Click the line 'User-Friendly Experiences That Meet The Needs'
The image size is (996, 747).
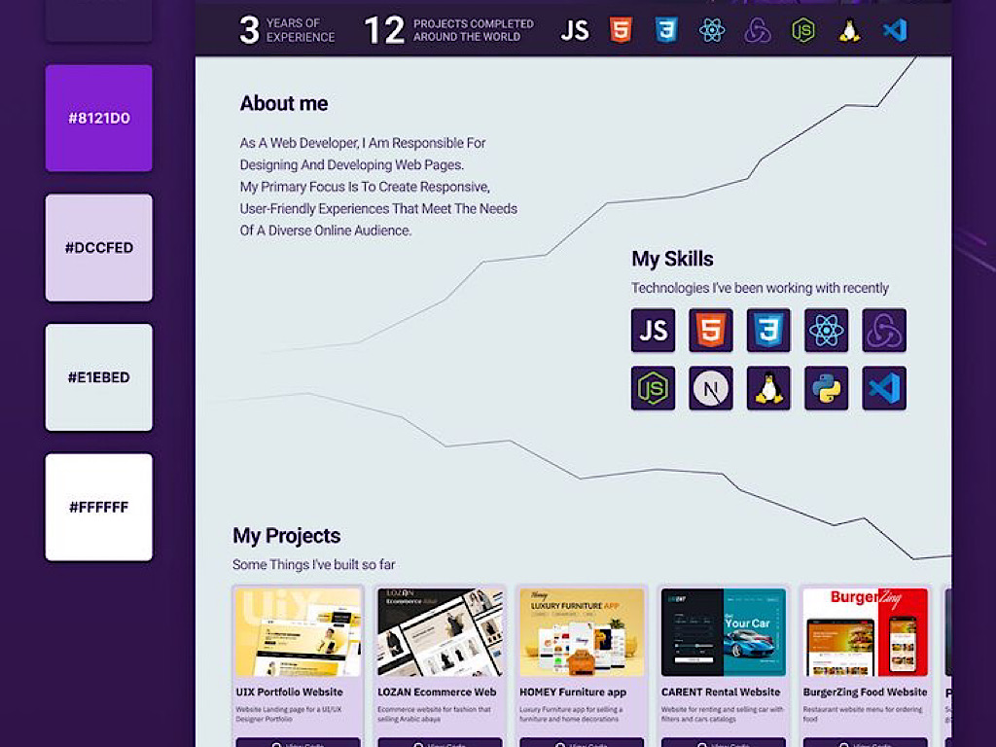(x=378, y=208)
